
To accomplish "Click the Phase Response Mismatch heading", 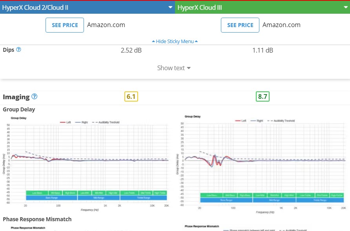I will click(37, 219).
